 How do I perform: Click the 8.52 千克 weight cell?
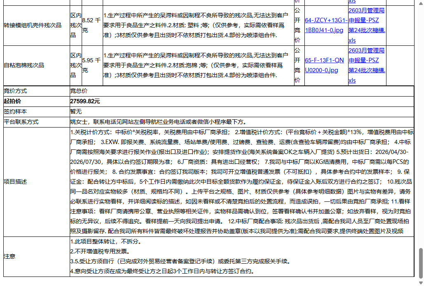tap(90, 24)
